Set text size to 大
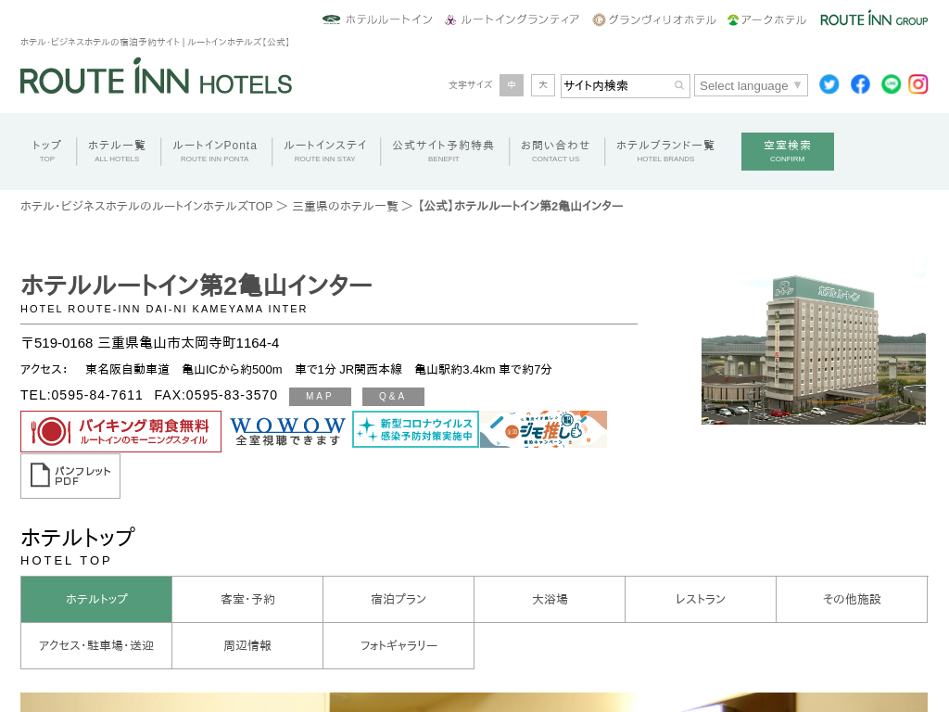The image size is (949, 712). tap(543, 85)
